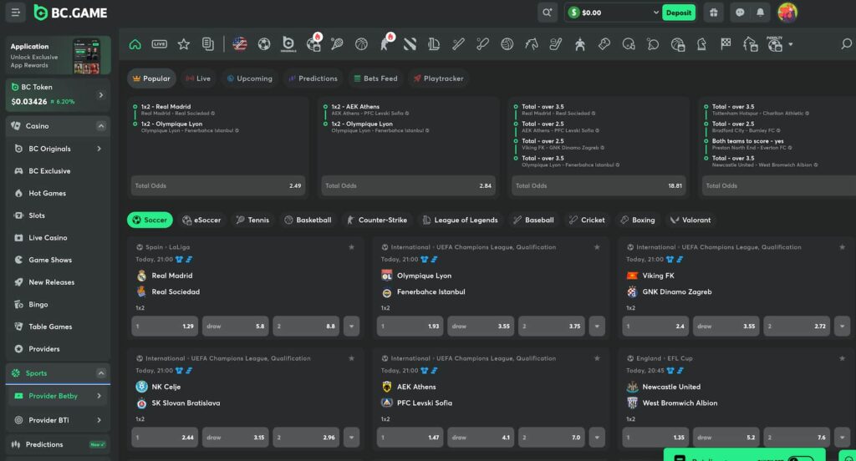This screenshot has width=856, height=461.
Task: Open the bet slips history icon
Action: 207,44
